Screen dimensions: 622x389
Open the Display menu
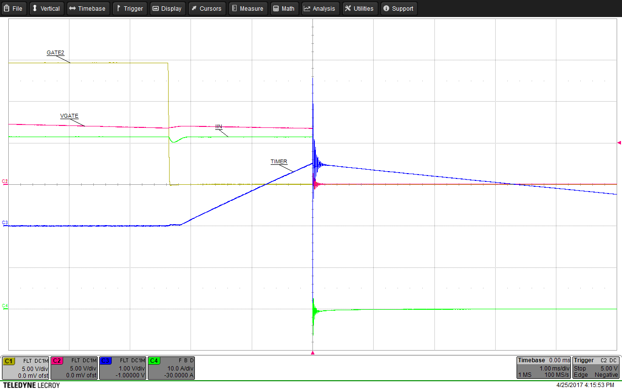(167, 8)
